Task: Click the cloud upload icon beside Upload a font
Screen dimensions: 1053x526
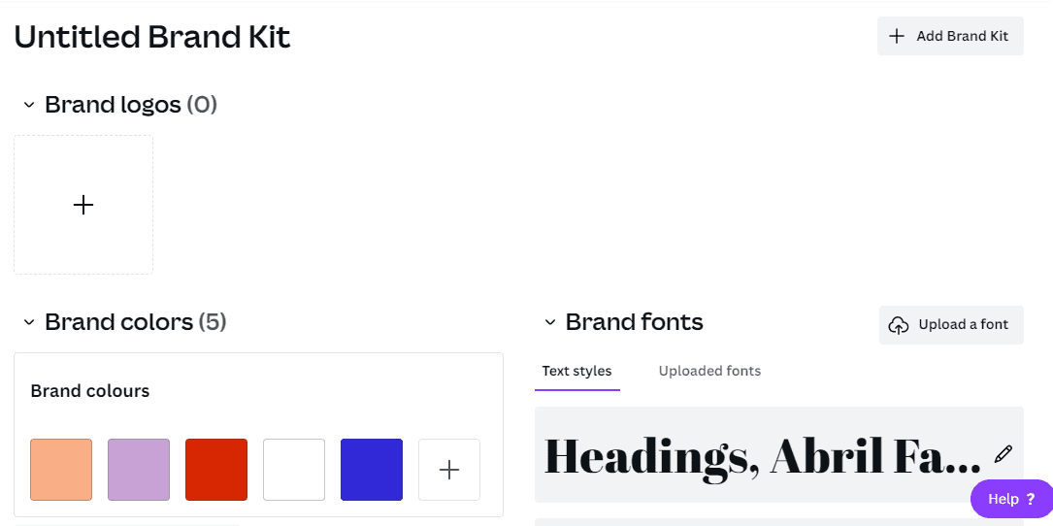Action: coord(898,325)
